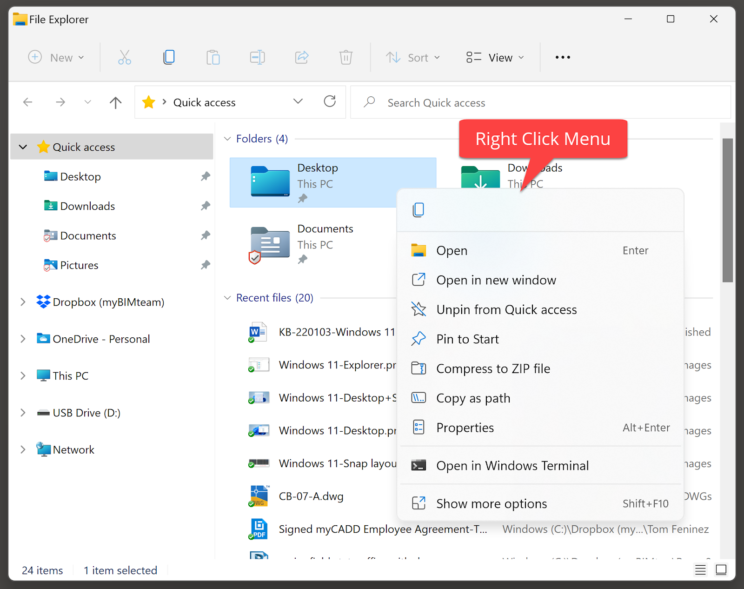The width and height of the screenshot is (744, 589).
Task: Collapse the Quick access tree node
Action: pyautogui.click(x=23, y=147)
